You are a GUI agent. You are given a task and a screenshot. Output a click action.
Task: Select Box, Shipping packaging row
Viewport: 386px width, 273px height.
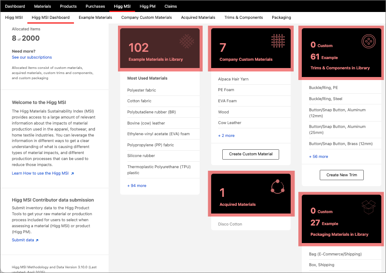pyautogui.click(x=345, y=265)
